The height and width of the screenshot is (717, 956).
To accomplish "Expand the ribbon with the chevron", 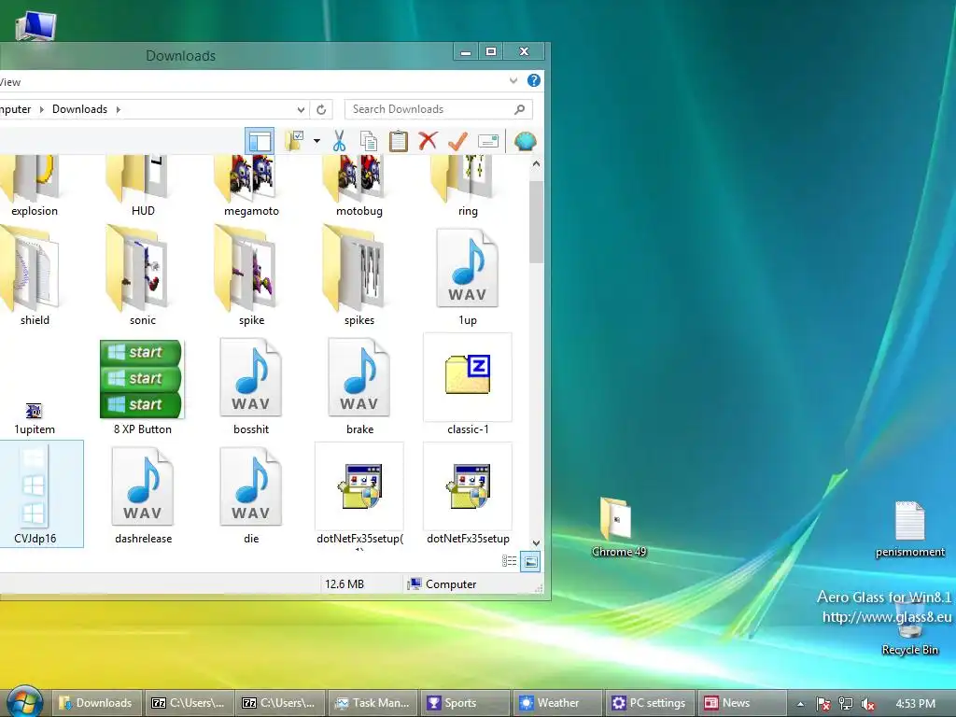I will pos(513,80).
